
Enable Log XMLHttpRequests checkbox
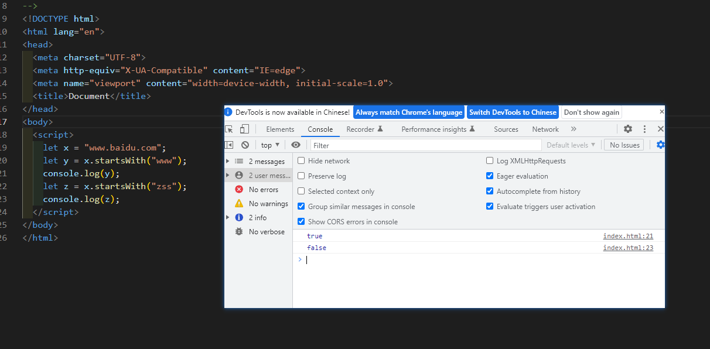[490, 160]
